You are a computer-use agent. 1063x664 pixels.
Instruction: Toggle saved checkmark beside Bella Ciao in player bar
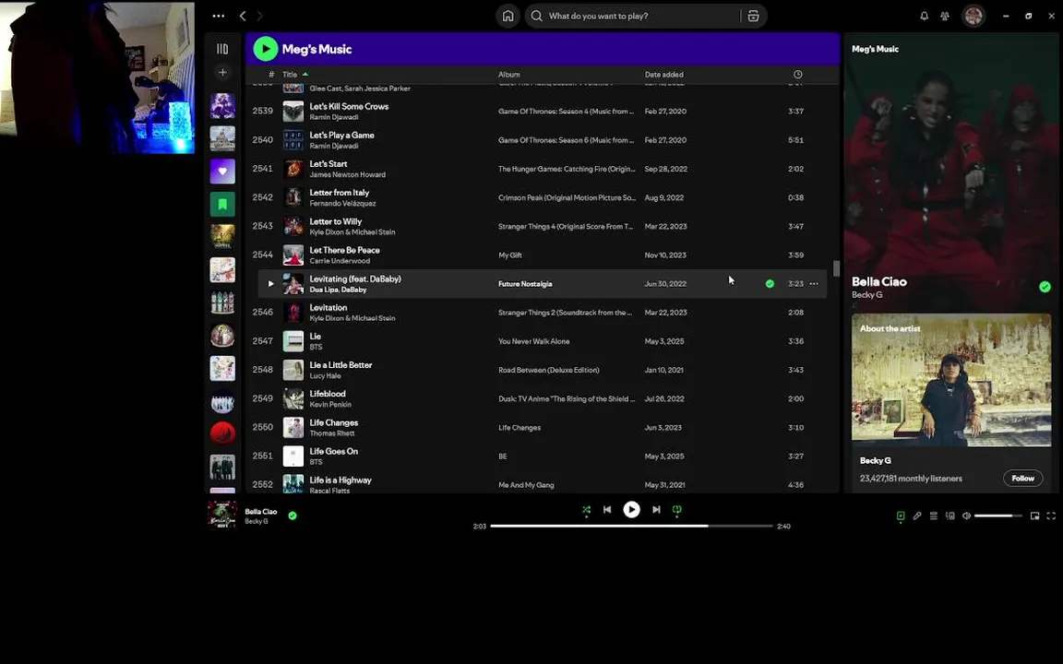(293, 516)
